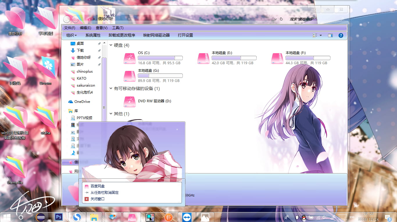Open the 组织 dropdown menu
Viewport: 397px width, 222px height.
tap(71, 35)
